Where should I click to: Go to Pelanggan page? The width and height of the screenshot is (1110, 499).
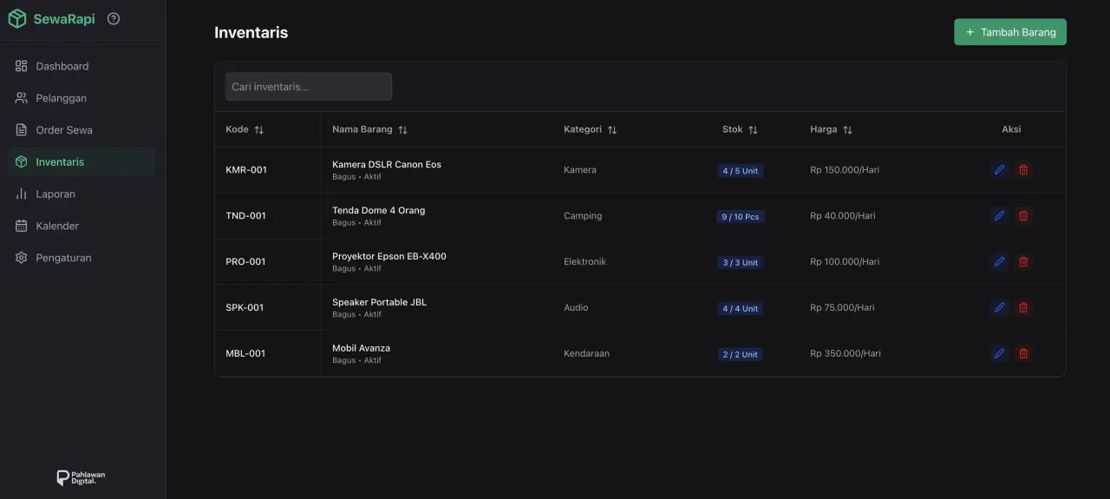pyautogui.click(x=82, y=98)
